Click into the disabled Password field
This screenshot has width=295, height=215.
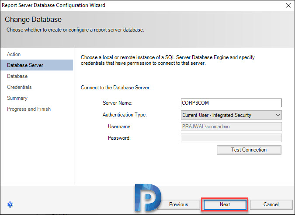click(231, 138)
